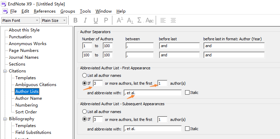The image size is (280, 139).
Task: Collapse the Citations tree node
Action: click(x=5, y=71)
